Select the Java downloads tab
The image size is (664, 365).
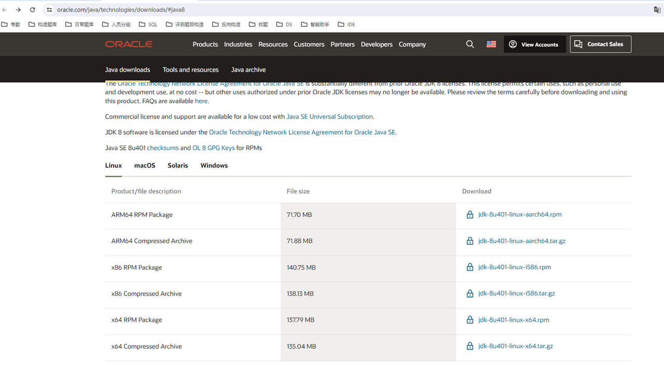128,70
